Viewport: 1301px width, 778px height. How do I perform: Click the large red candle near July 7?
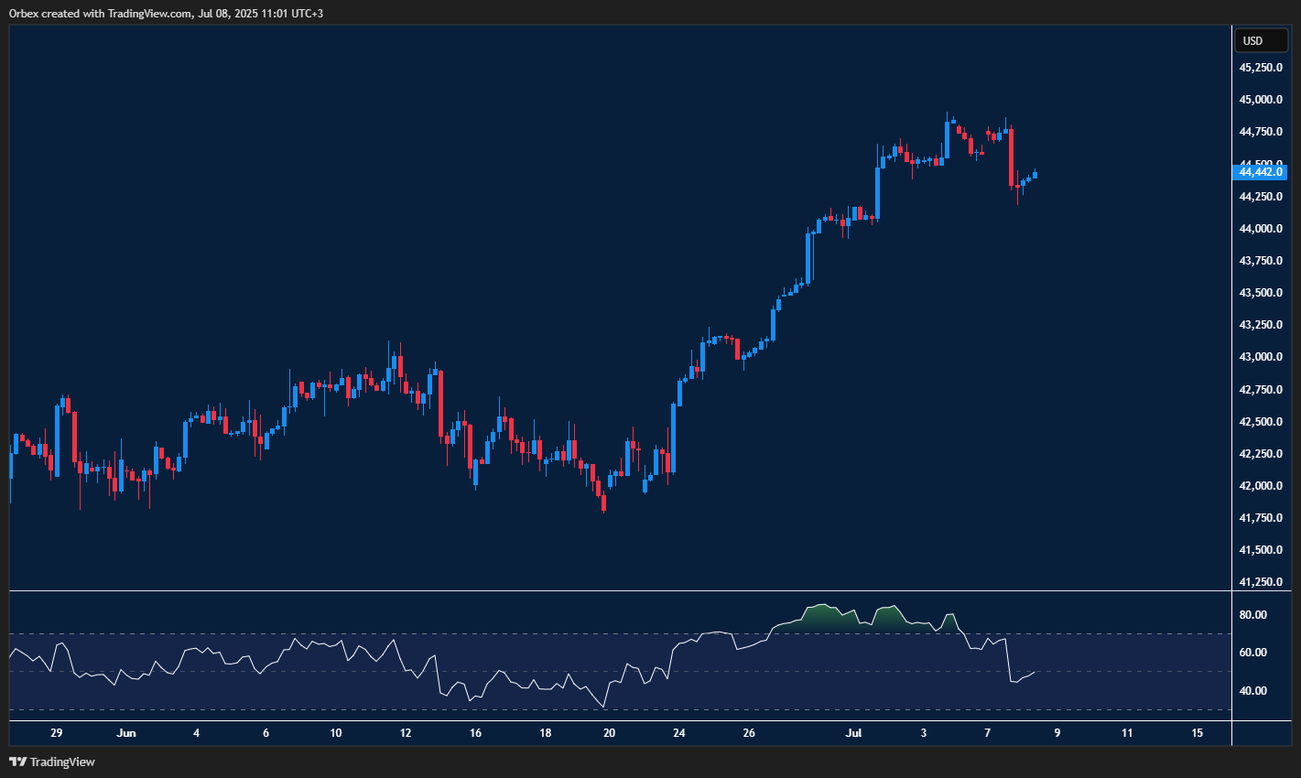click(1011, 157)
